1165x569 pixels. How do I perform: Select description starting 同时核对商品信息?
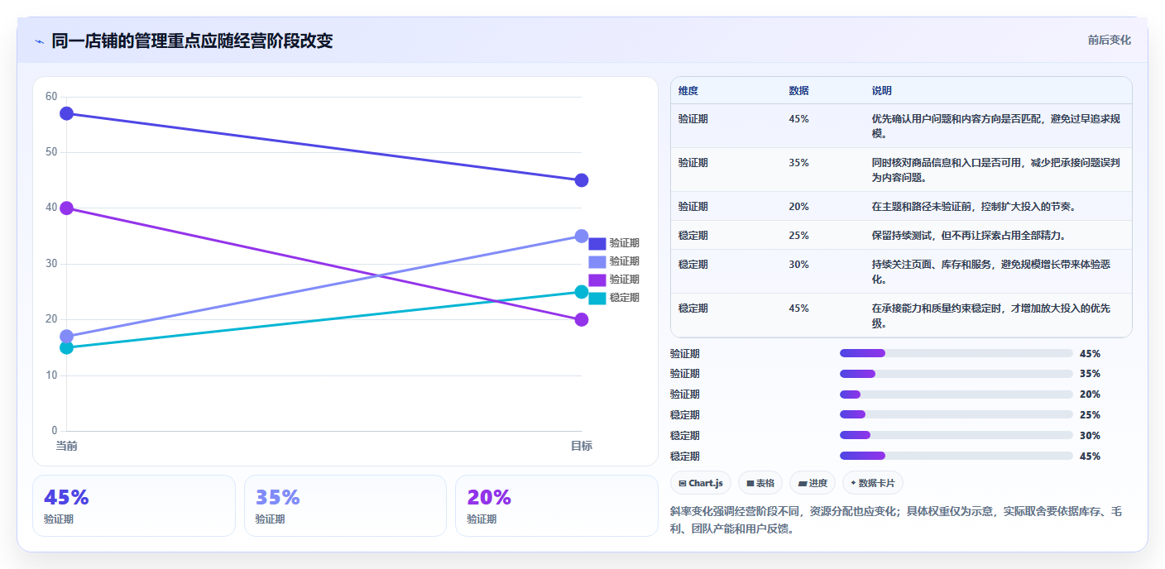pos(996,170)
